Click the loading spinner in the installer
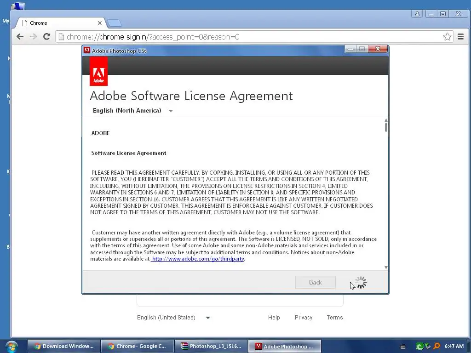This screenshot has height=353, width=471. pyautogui.click(x=361, y=282)
